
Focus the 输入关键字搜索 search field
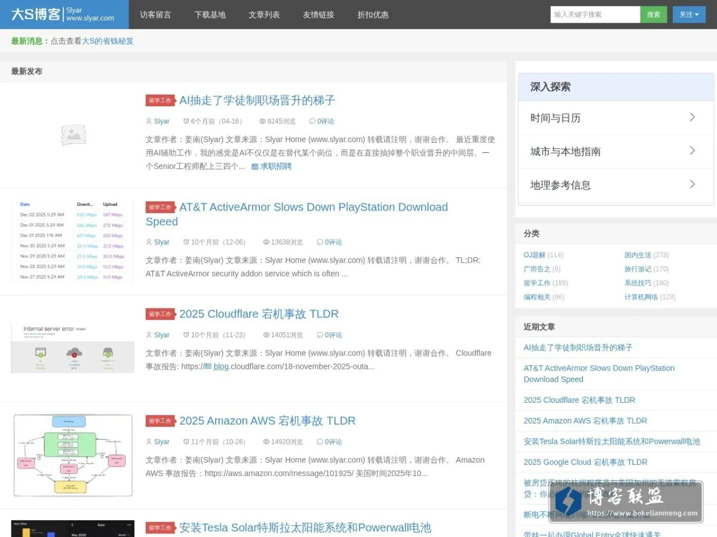(x=595, y=14)
